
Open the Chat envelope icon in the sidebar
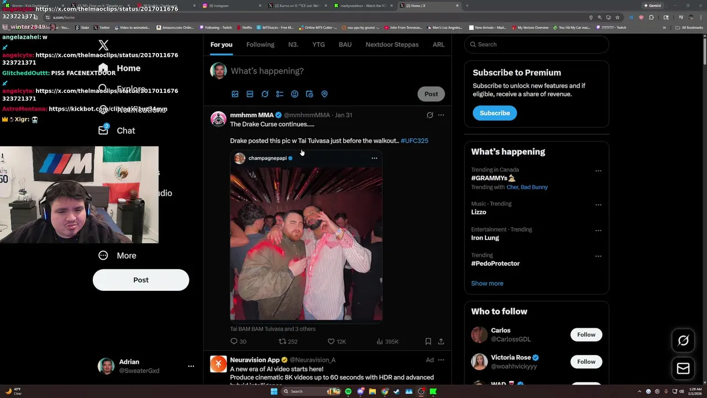point(103,130)
